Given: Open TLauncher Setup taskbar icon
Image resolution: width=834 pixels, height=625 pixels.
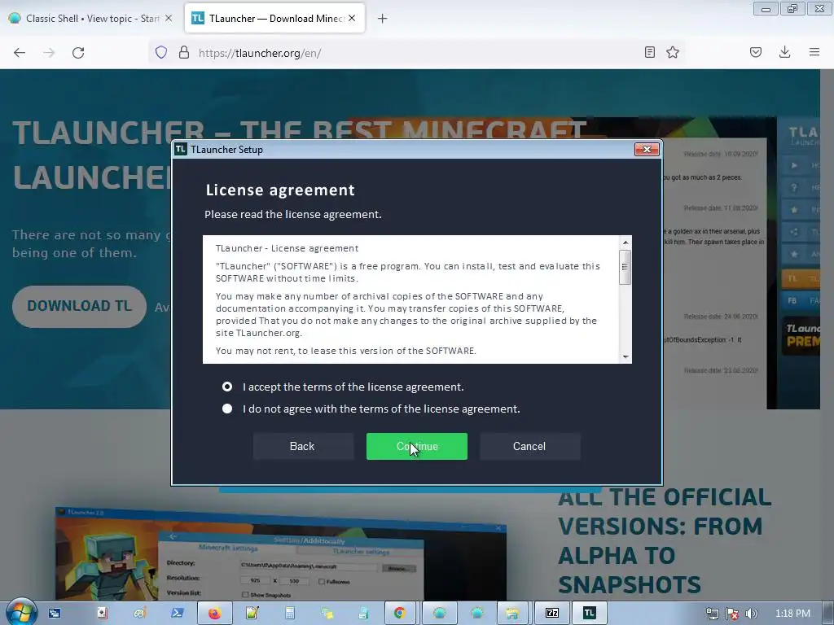Looking at the screenshot, I should coord(590,614).
